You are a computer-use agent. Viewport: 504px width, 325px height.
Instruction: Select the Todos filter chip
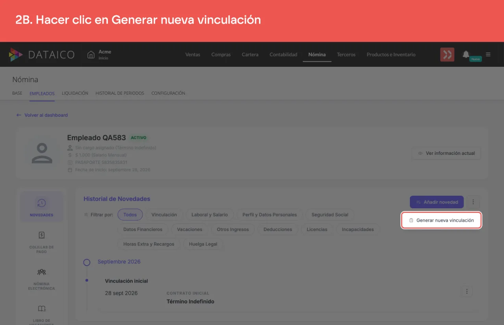130,215
